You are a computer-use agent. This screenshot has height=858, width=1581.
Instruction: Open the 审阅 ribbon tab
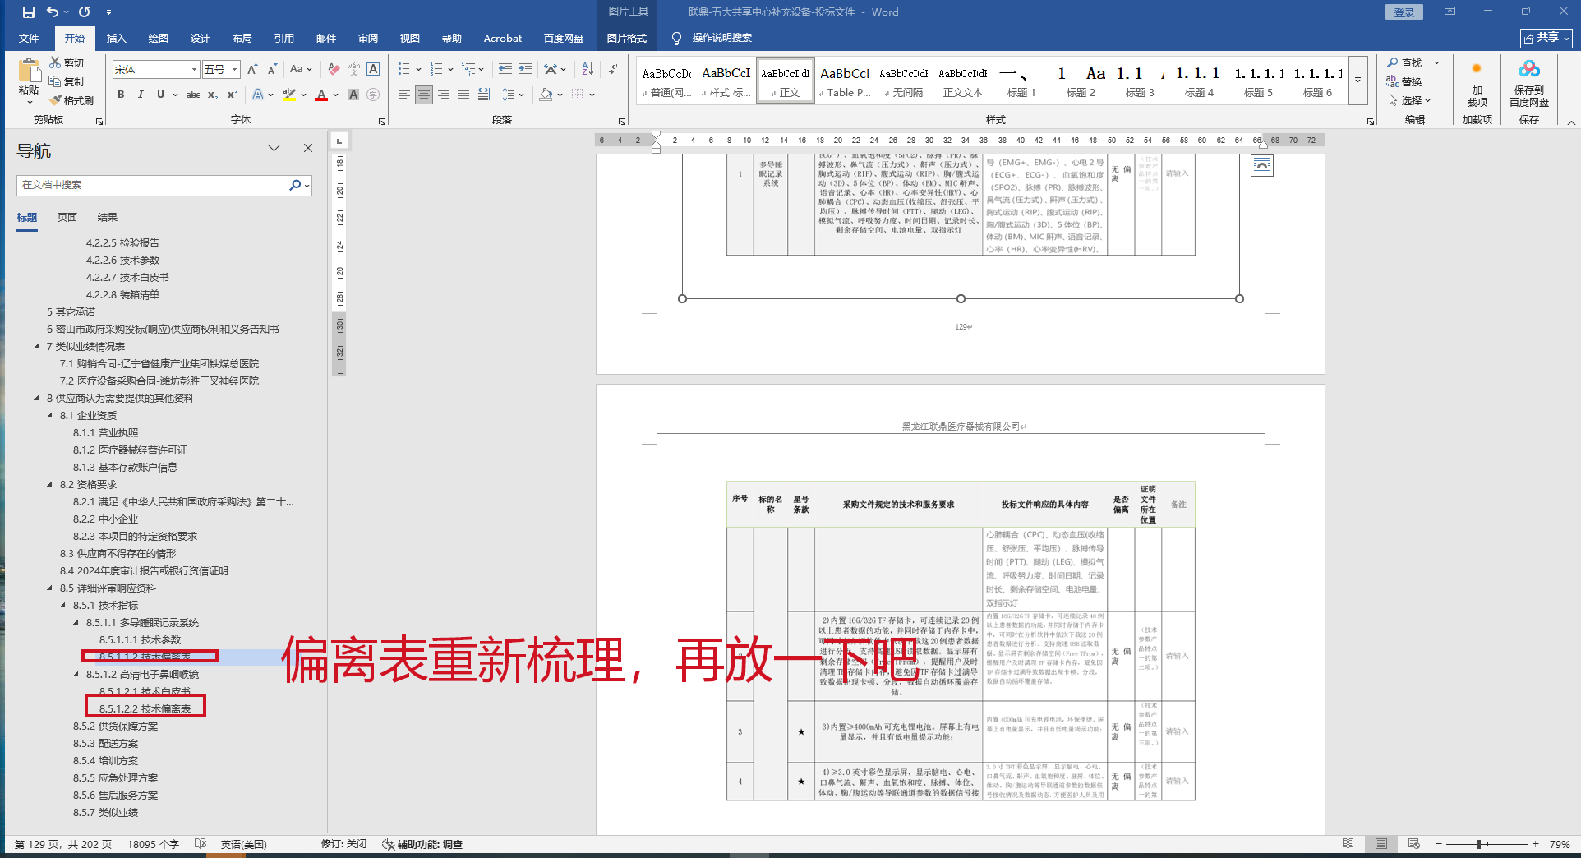368,39
